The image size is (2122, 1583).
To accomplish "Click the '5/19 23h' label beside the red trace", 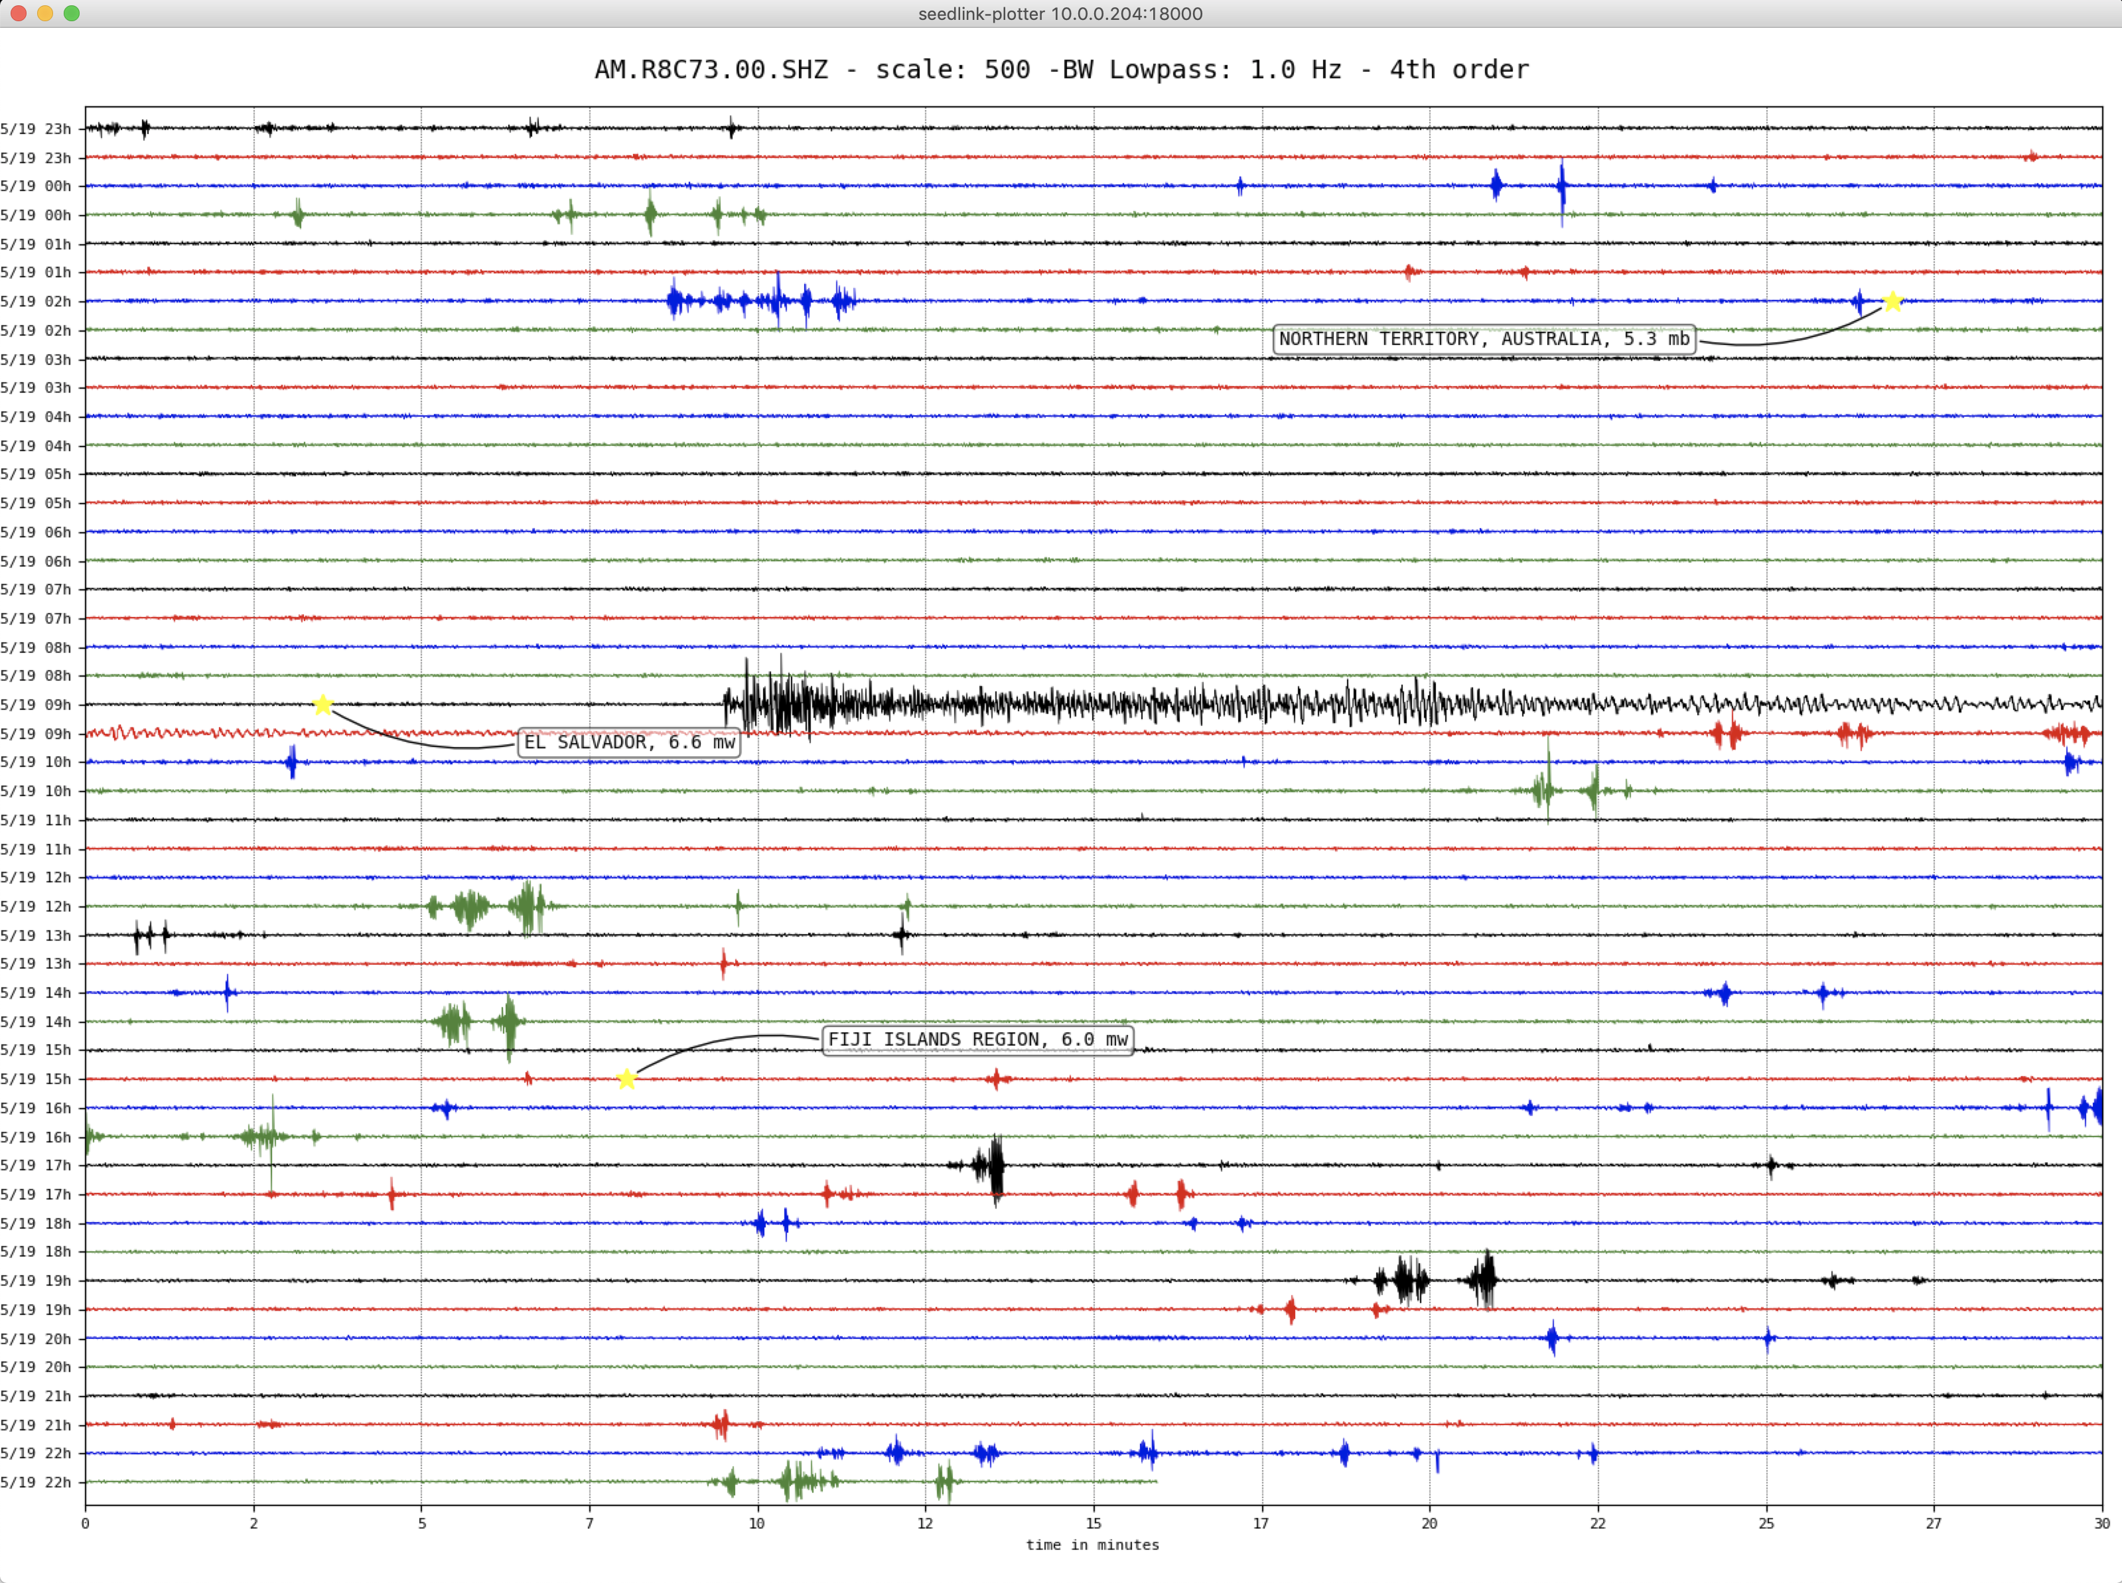I will click(36, 158).
